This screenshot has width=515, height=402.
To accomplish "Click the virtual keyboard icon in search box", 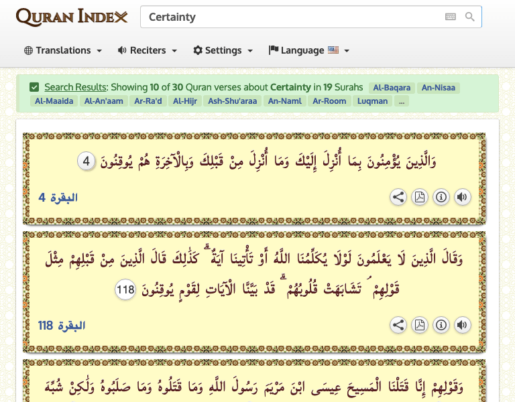I will pyautogui.click(x=450, y=17).
